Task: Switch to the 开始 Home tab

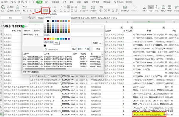Action: click(x=39, y=2)
